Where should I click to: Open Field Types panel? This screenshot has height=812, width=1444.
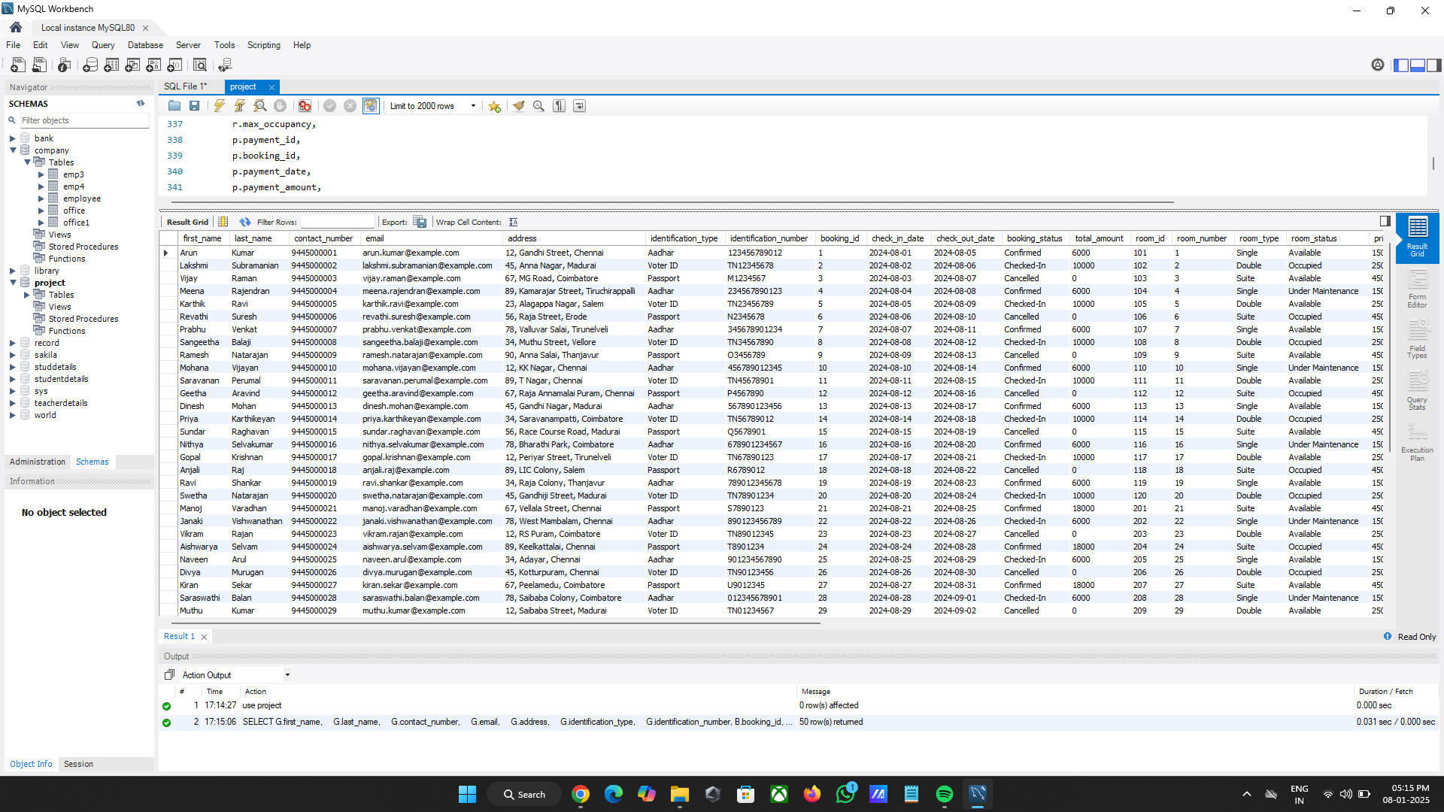click(1417, 341)
